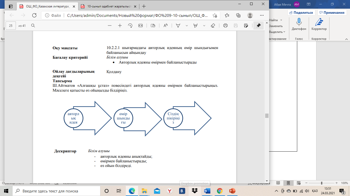Switch PDF page view layout
Image resolution: width=350 pixels, height=196 pixels.
(x=153, y=26)
